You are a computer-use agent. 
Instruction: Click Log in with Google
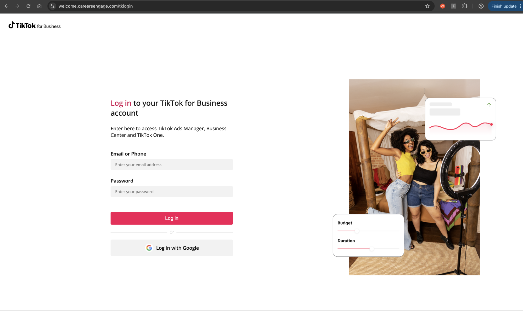click(x=172, y=248)
